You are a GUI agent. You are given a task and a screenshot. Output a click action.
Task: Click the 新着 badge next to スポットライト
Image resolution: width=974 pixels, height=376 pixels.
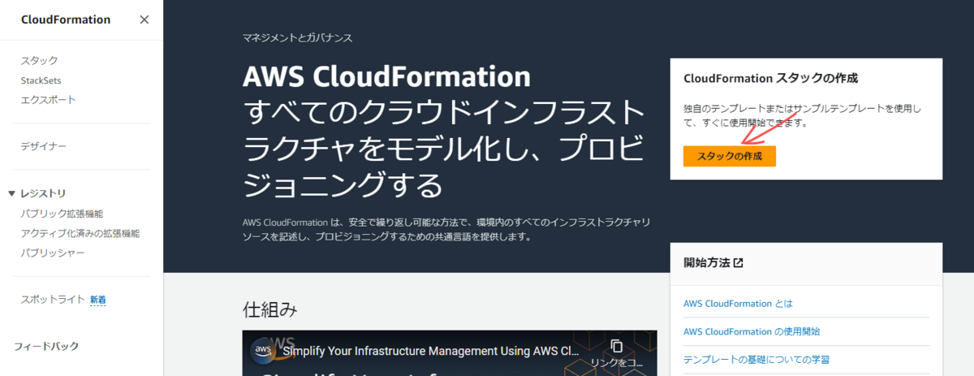tap(97, 300)
